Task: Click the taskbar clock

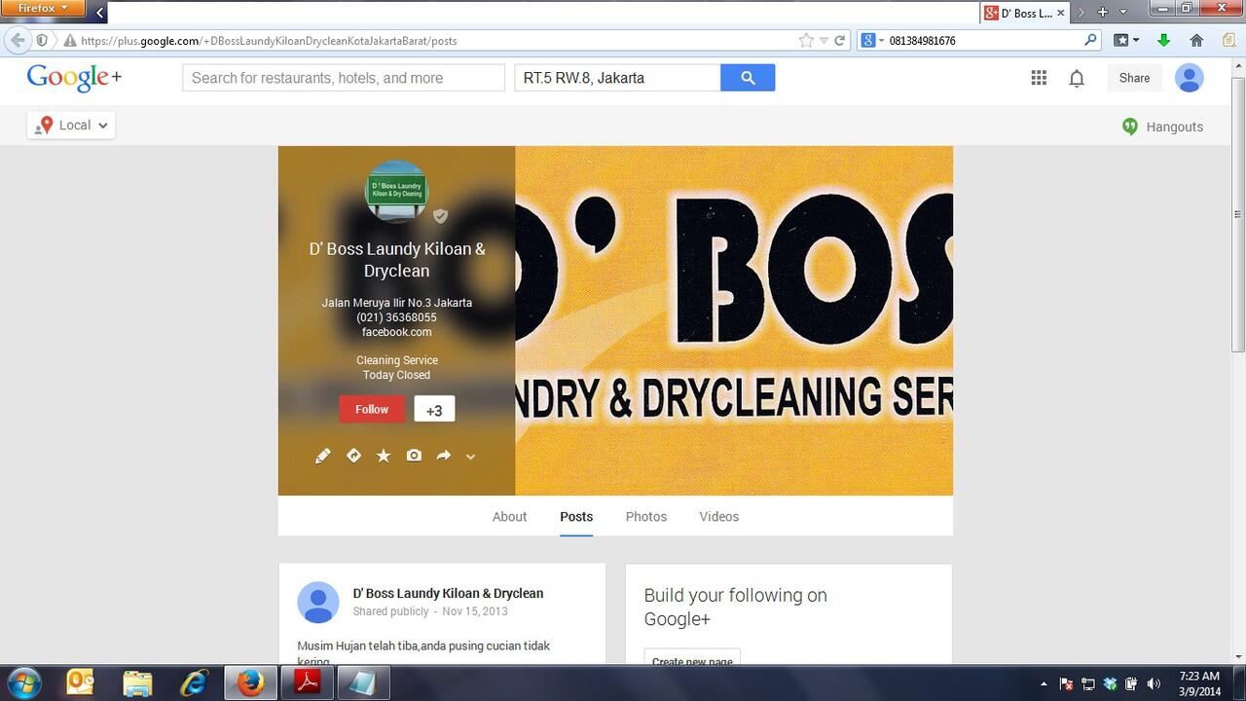Action: [1198, 683]
